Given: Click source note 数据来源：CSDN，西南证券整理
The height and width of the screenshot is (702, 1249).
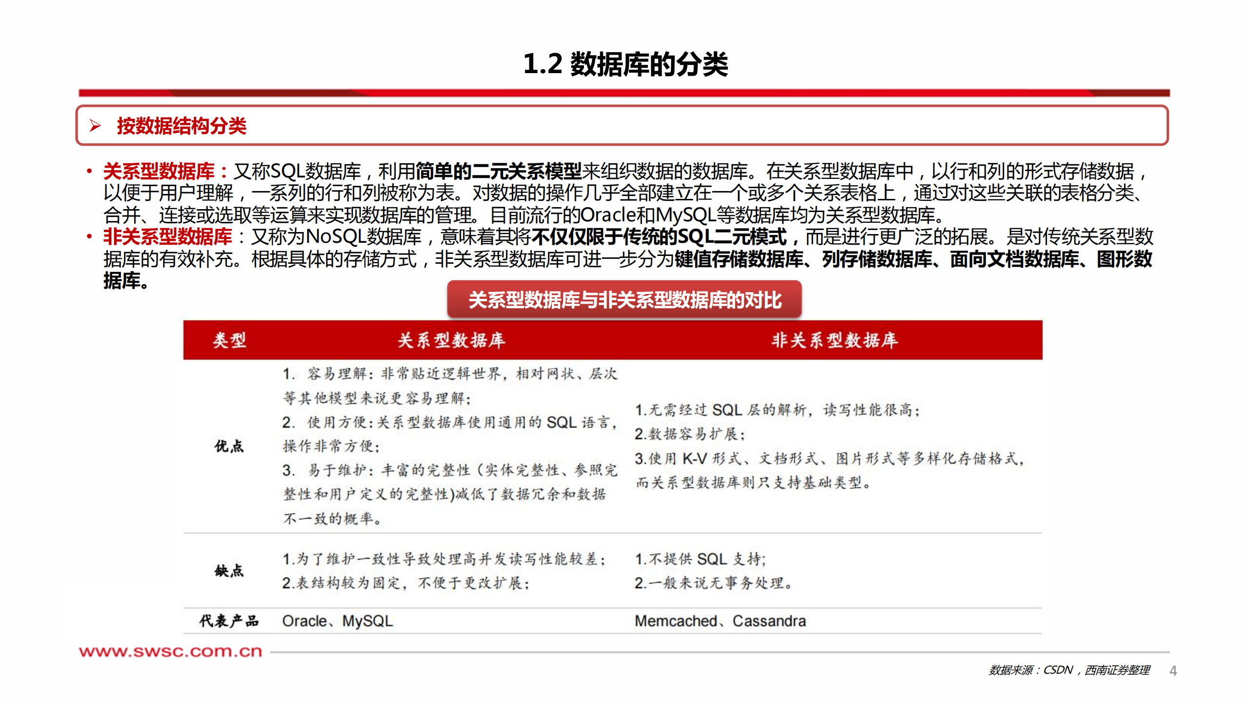Looking at the screenshot, I should pos(1069,670).
